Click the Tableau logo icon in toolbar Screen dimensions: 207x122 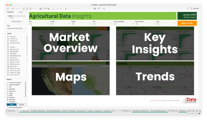[8, 9]
